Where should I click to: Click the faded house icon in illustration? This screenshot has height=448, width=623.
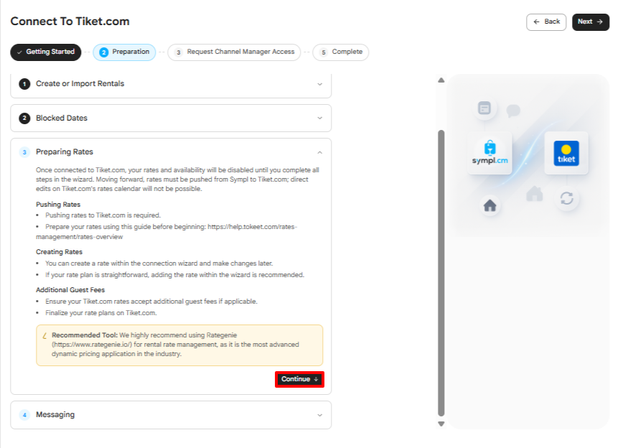(x=535, y=194)
